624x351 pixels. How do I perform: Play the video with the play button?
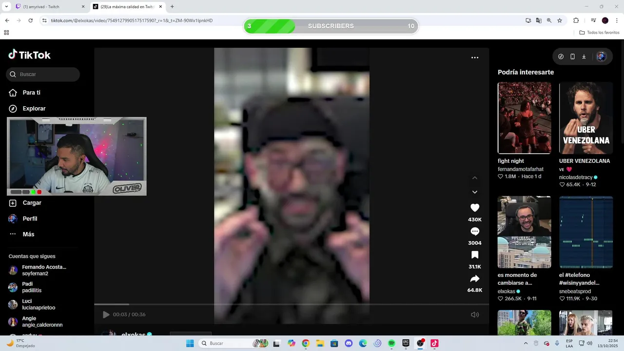[x=106, y=314]
